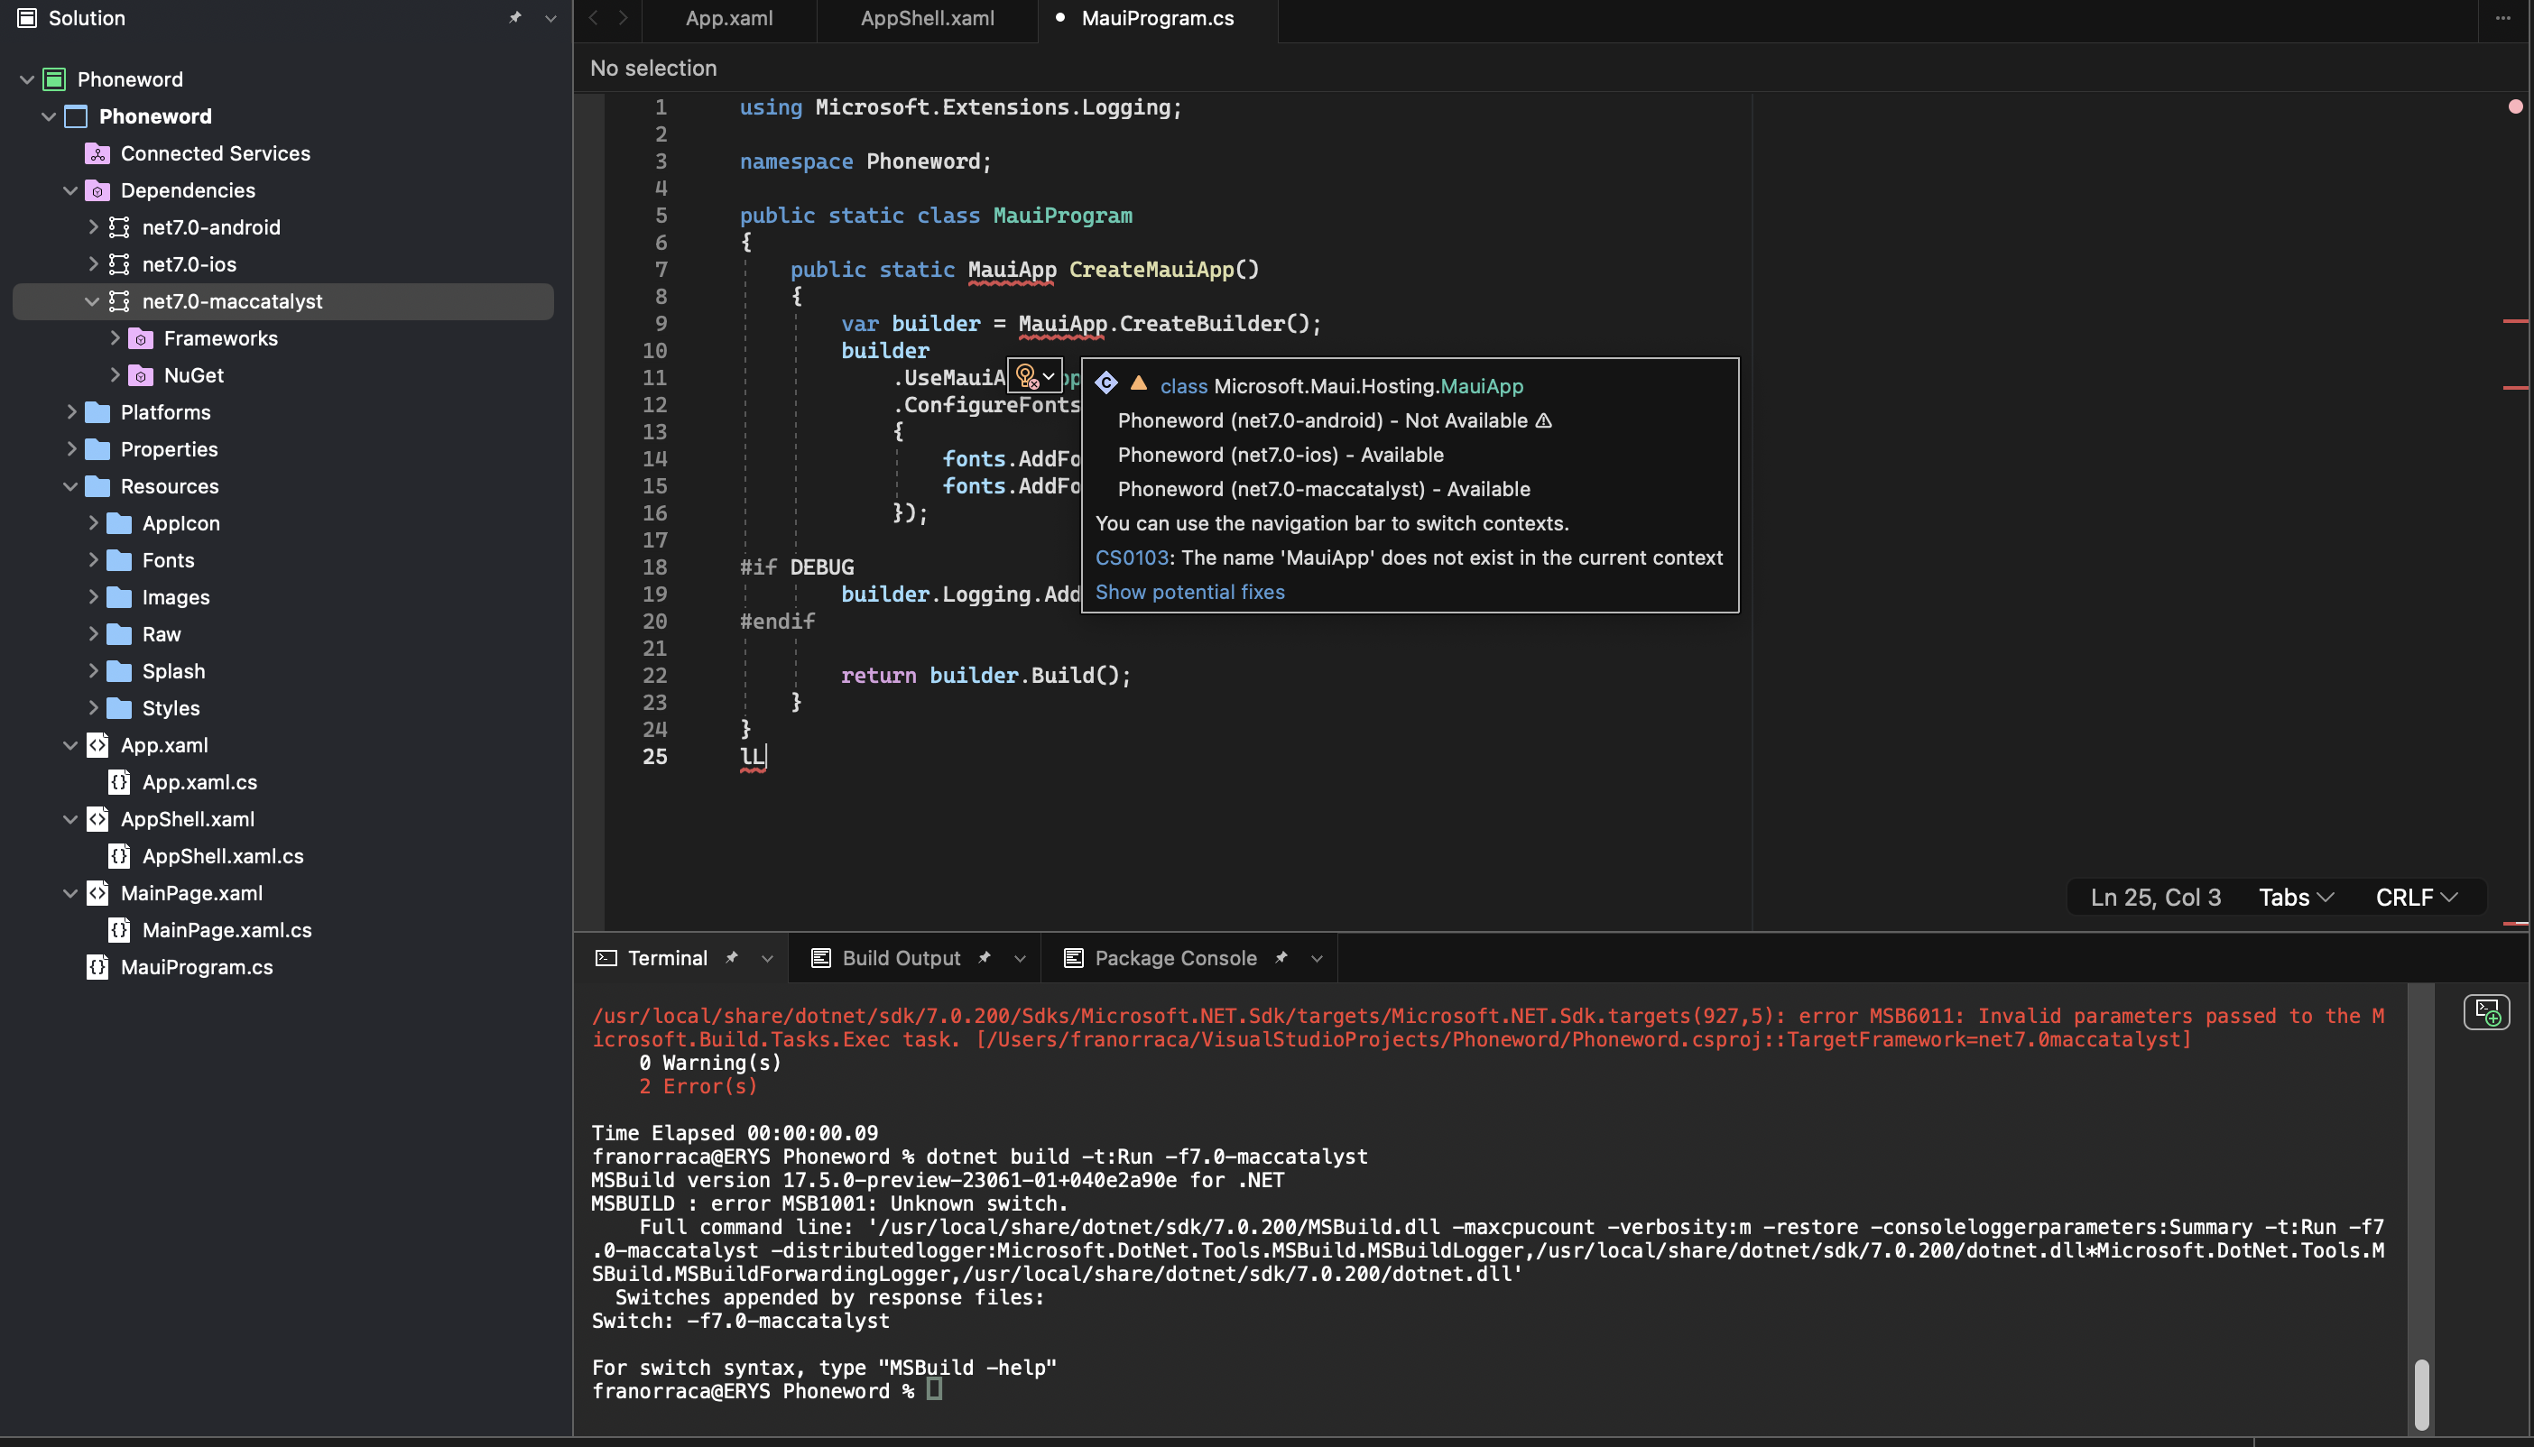Click the Ln 25, Col 3 position indicator
2534x1447 pixels.
click(2155, 898)
